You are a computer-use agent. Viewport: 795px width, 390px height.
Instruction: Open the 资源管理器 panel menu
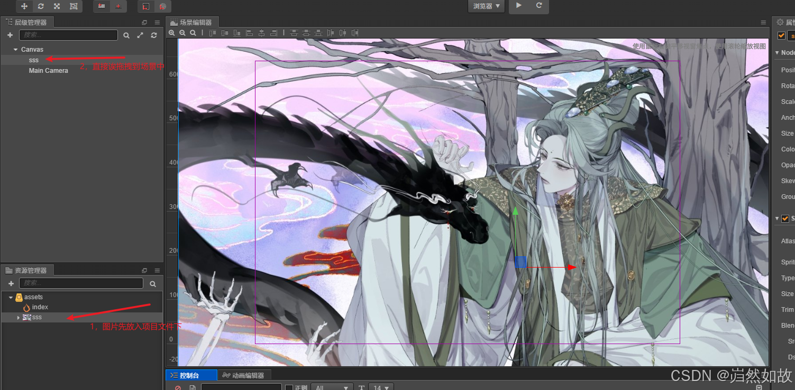(x=157, y=270)
